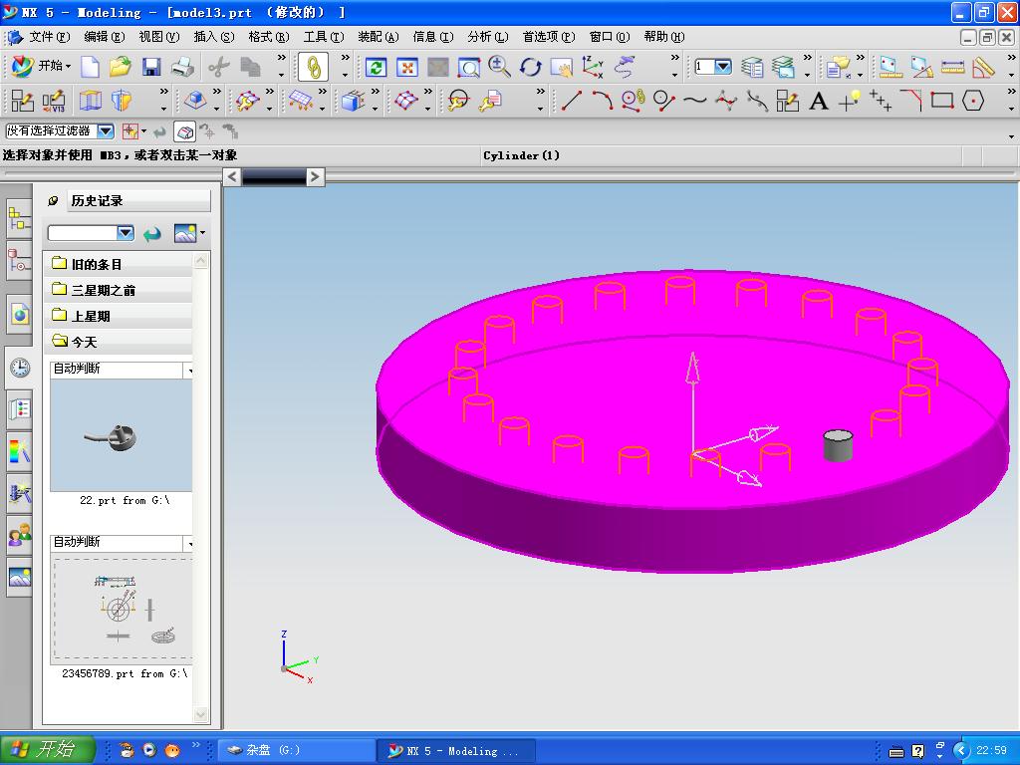This screenshot has height=765, width=1020.
Task: Select the gray cylinder in the viewport
Action: click(x=838, y=445)
